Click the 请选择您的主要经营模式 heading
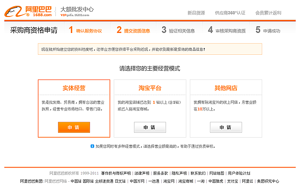301x189 pixels. (x=150, y=68)
